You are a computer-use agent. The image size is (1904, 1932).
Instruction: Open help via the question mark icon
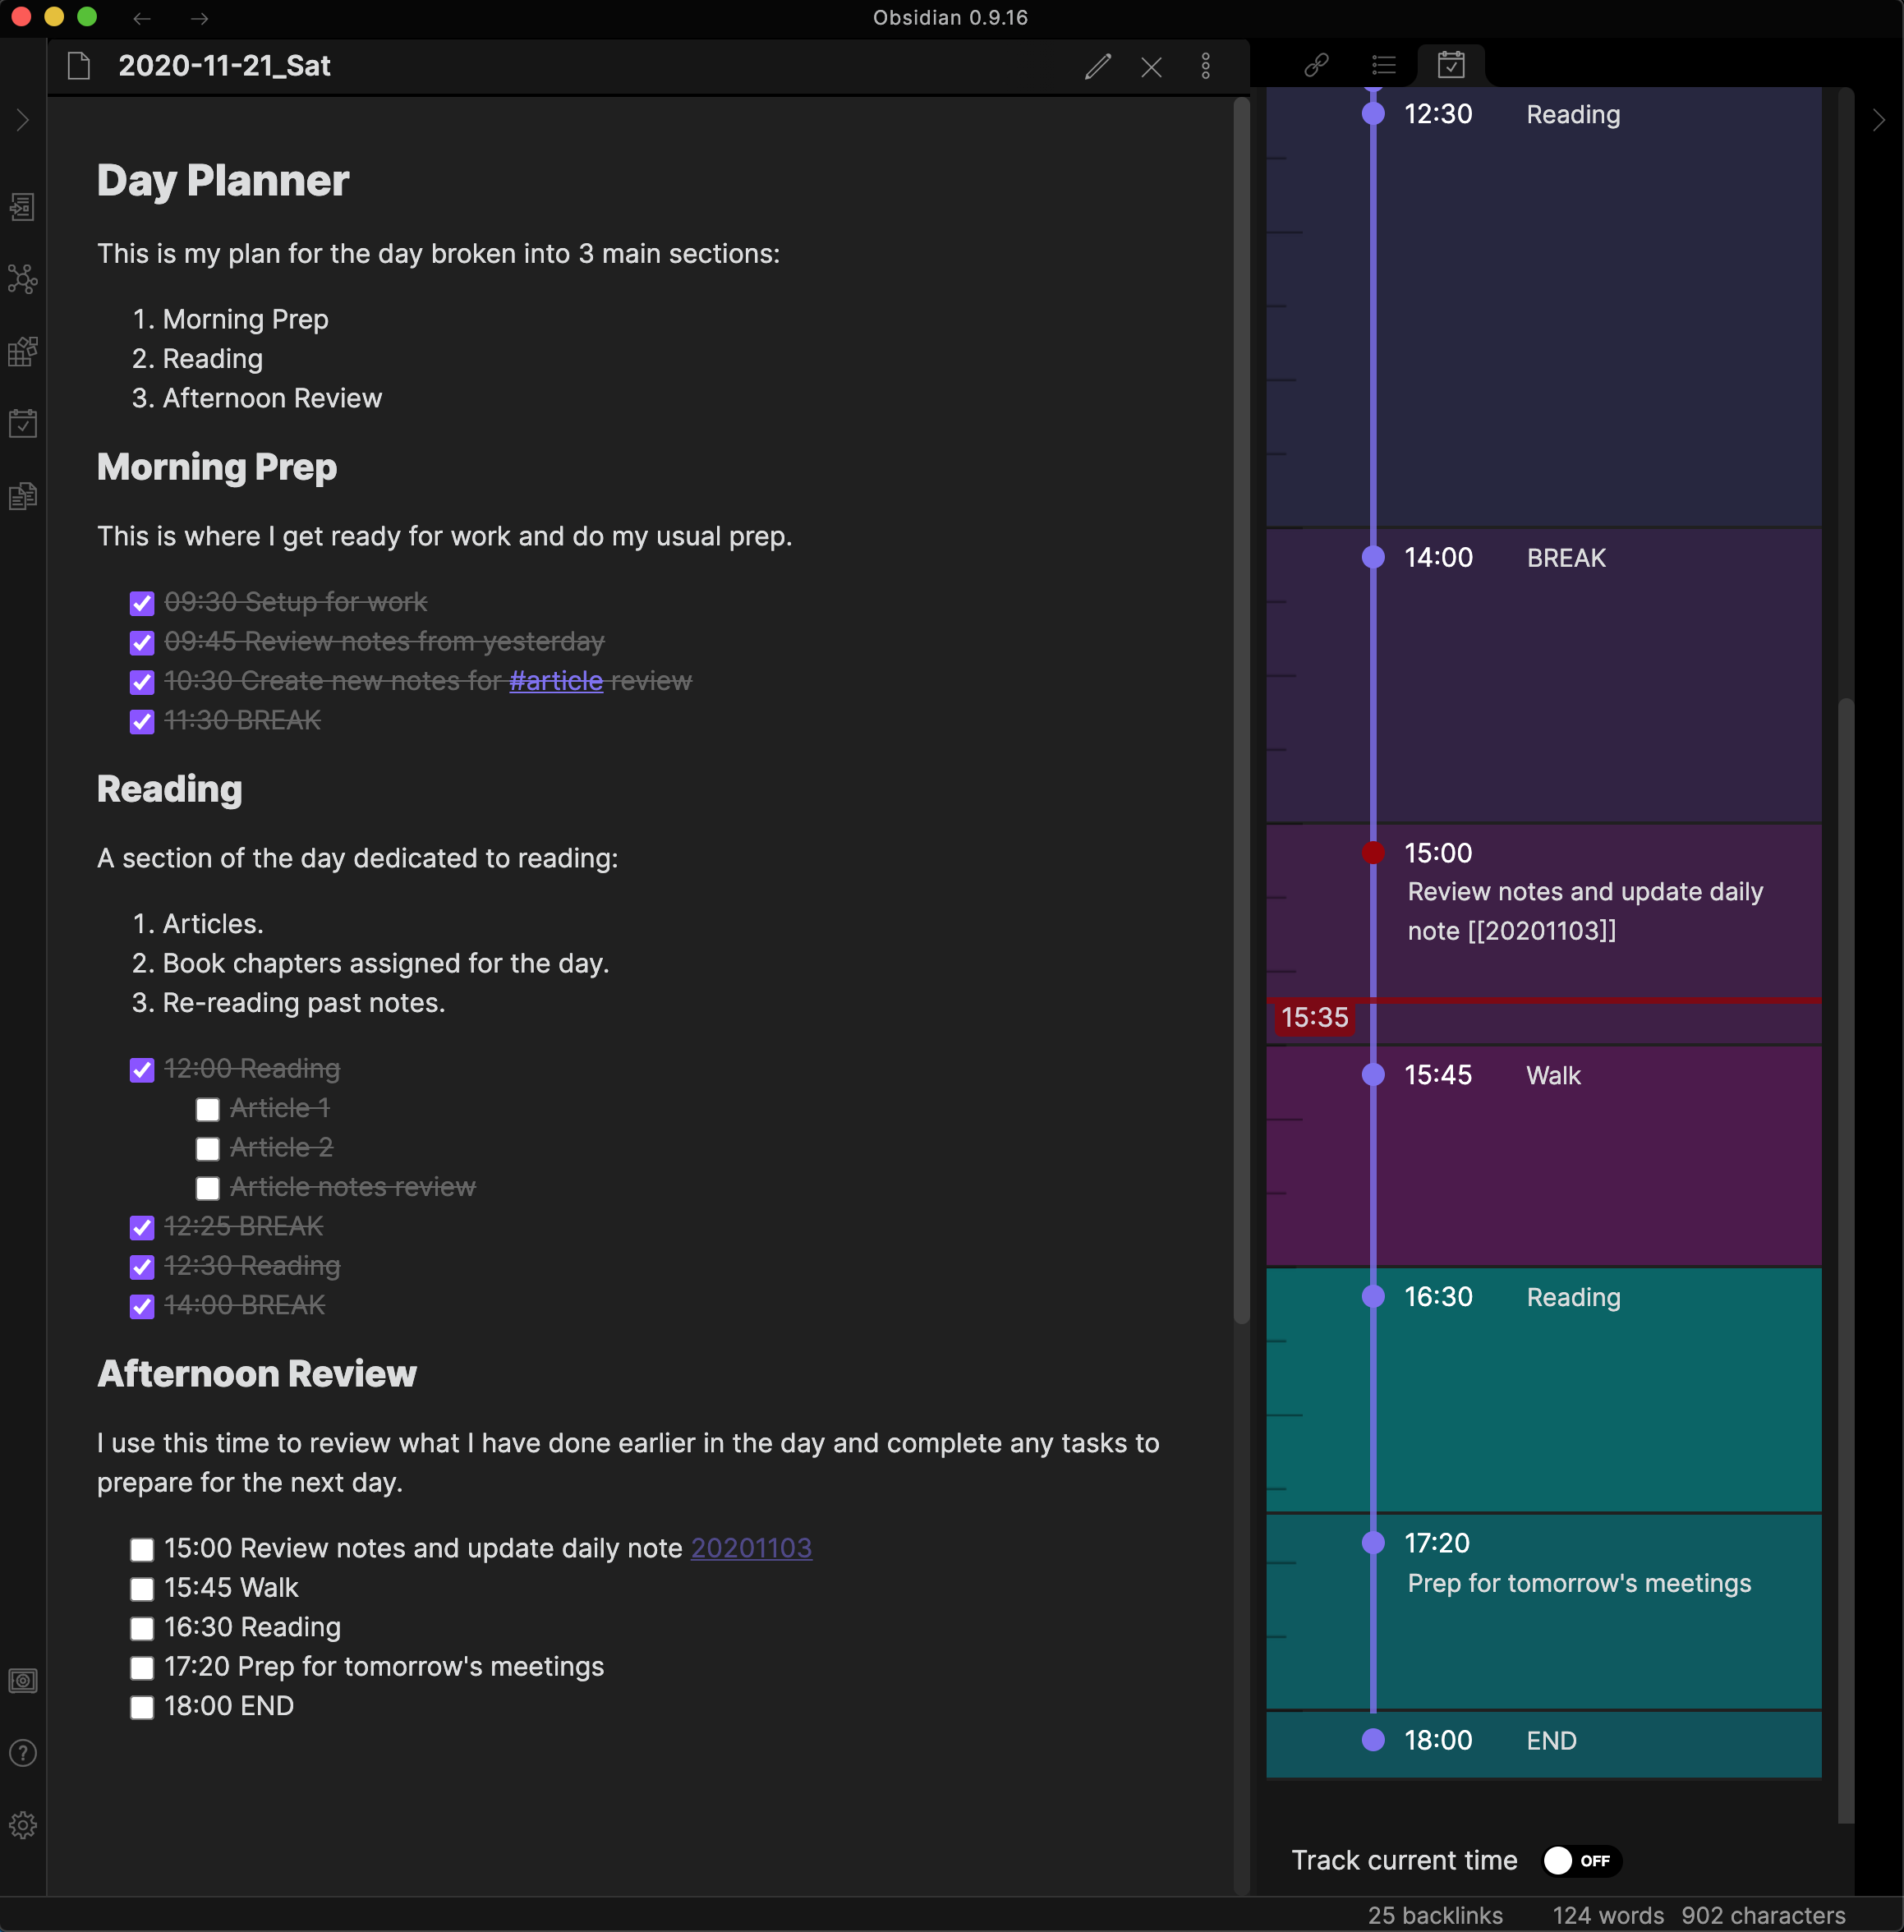click(23, 1753)
